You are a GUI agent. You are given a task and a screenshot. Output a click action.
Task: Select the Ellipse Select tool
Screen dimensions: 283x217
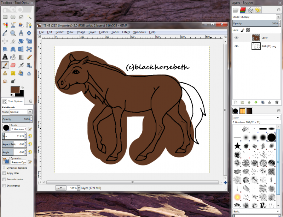tap(13, 17)
